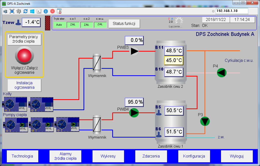Screen dimensions: 260x166
Task: Click the B5 50.5°C temperature value
Action: click(x=174, y=111)
